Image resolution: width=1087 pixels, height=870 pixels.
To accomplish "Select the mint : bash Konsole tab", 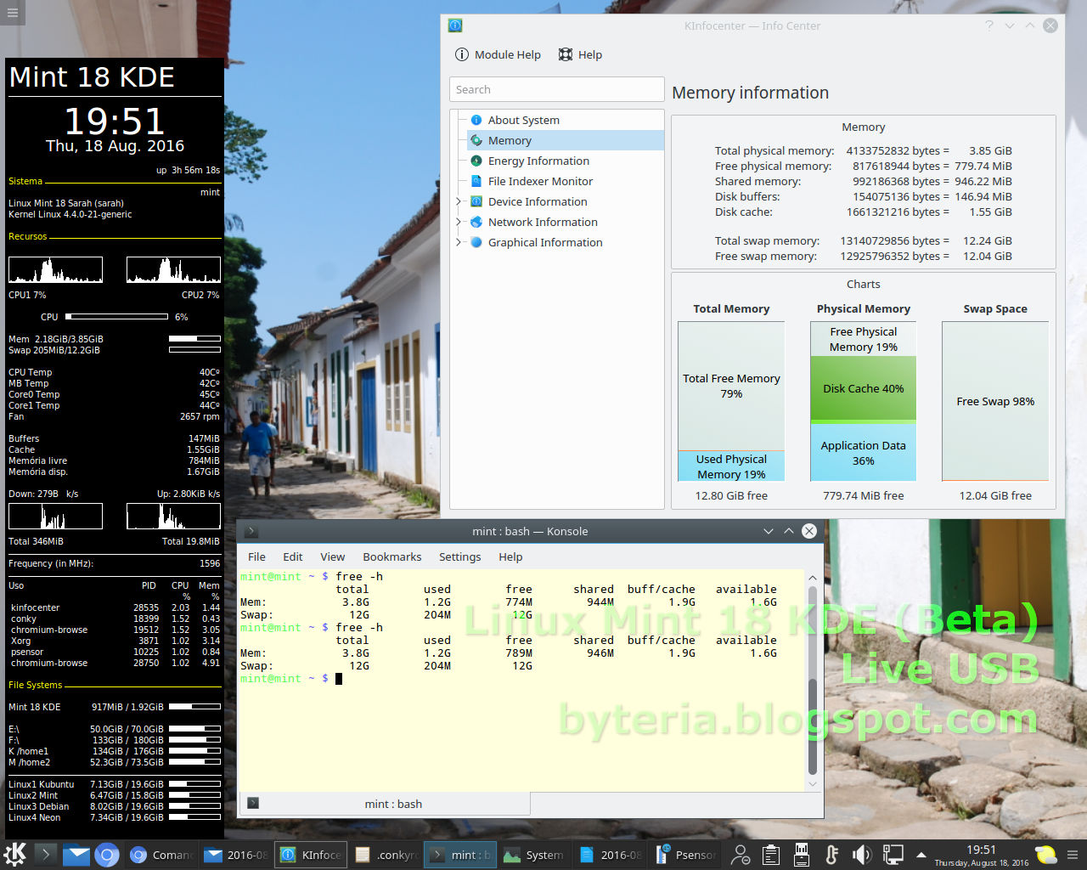I will (x=386, y=804).
